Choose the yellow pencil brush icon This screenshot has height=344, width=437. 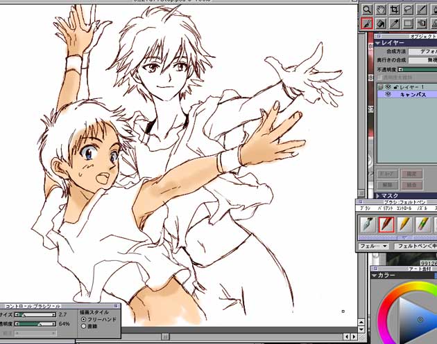tap(405, 225)
